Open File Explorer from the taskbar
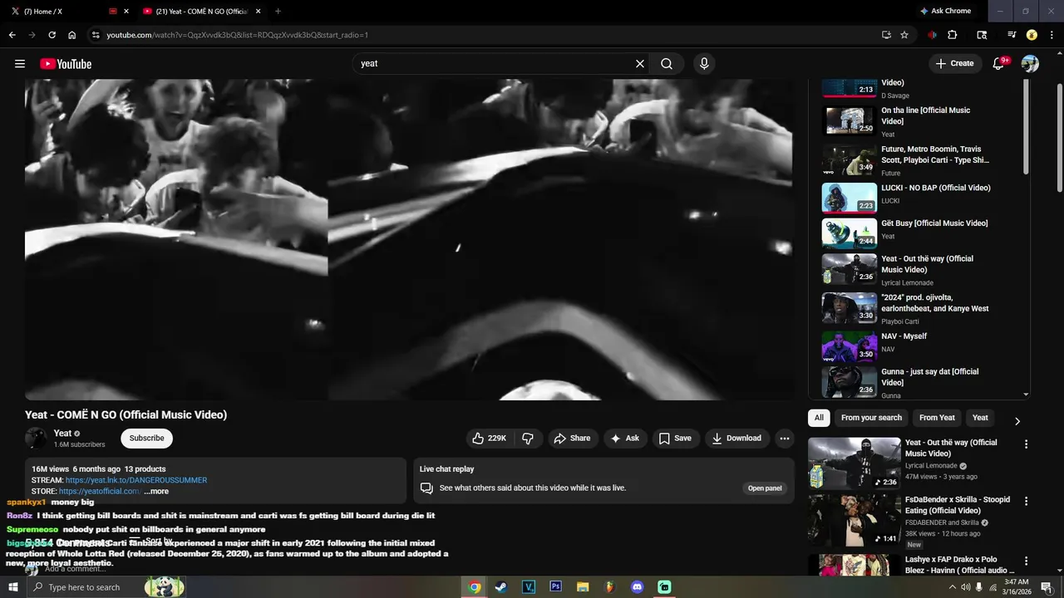The height and width of the screenshot is (598, 1064). [583, 587]
